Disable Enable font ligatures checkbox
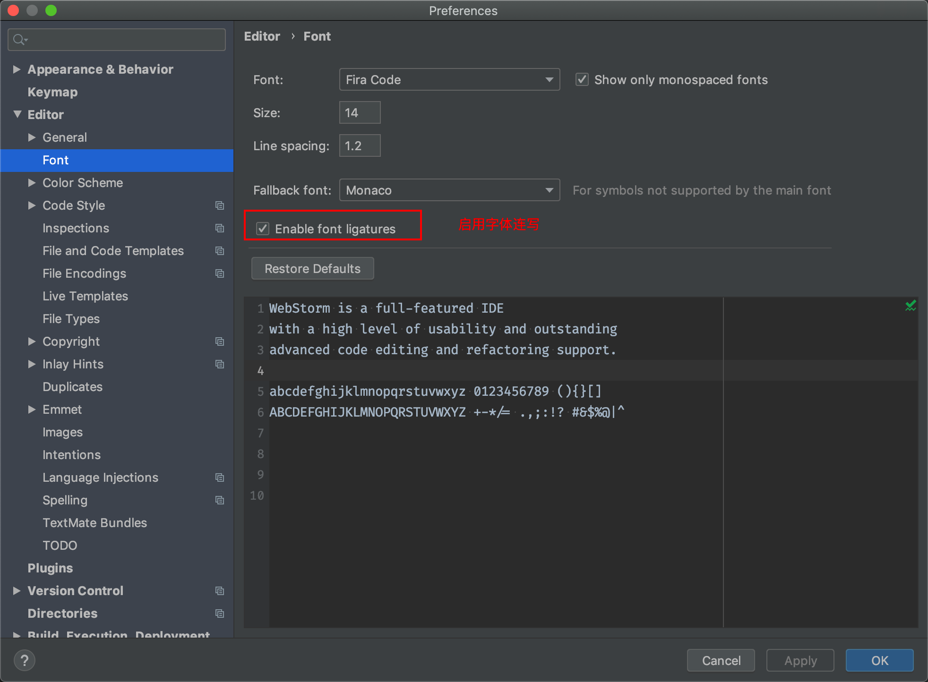The width and height of the screenshot is (928, 682). click(263, 229)
